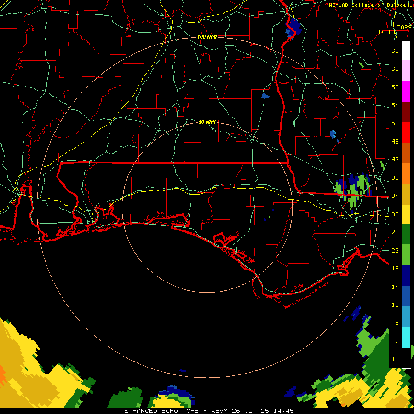Pick the cyan legend swatch

click(x=406, y=337)
